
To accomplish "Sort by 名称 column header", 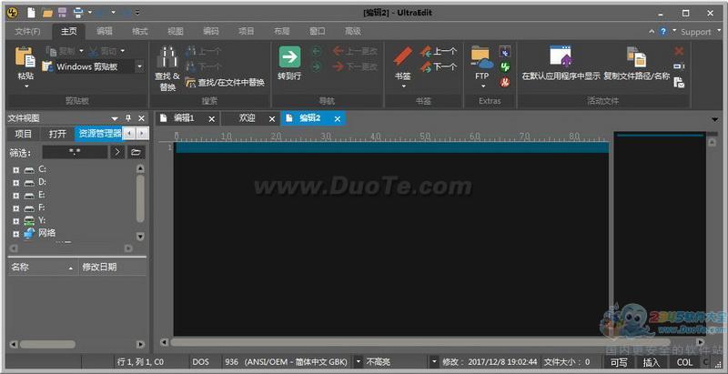I will [x=42, y=268].
